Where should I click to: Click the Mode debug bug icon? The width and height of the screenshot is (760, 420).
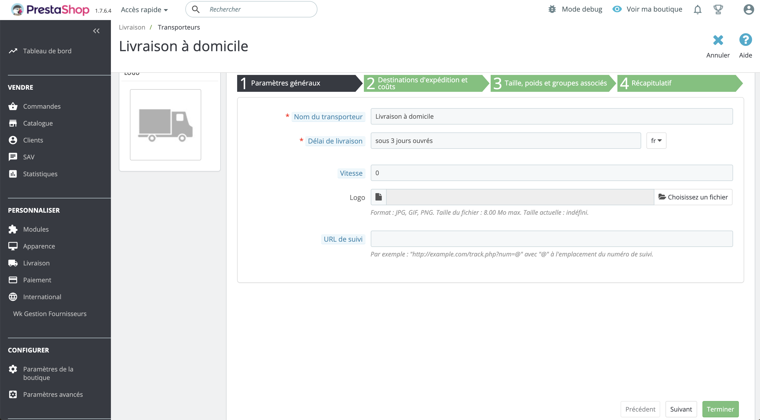coord(552,9)
